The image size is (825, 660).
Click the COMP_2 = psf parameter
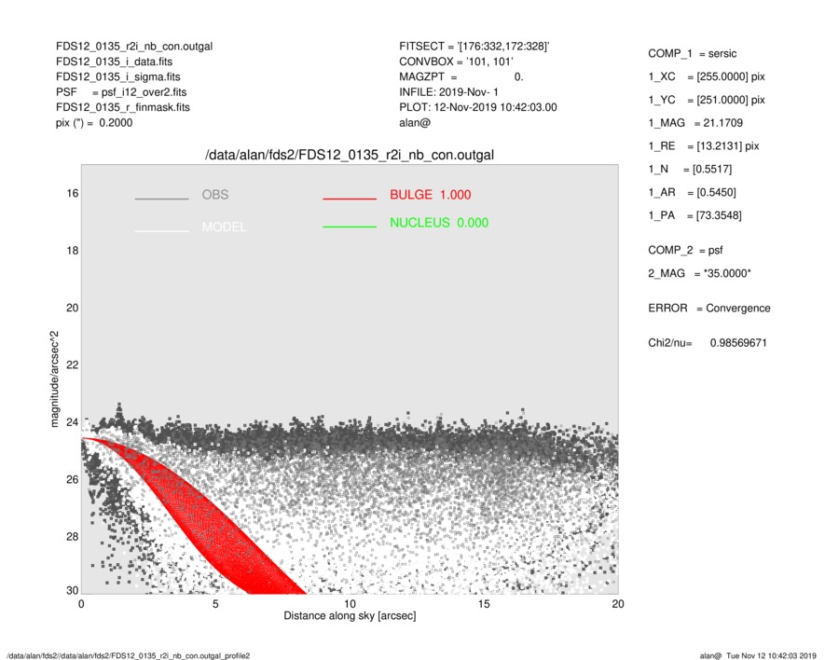(685, 251)
